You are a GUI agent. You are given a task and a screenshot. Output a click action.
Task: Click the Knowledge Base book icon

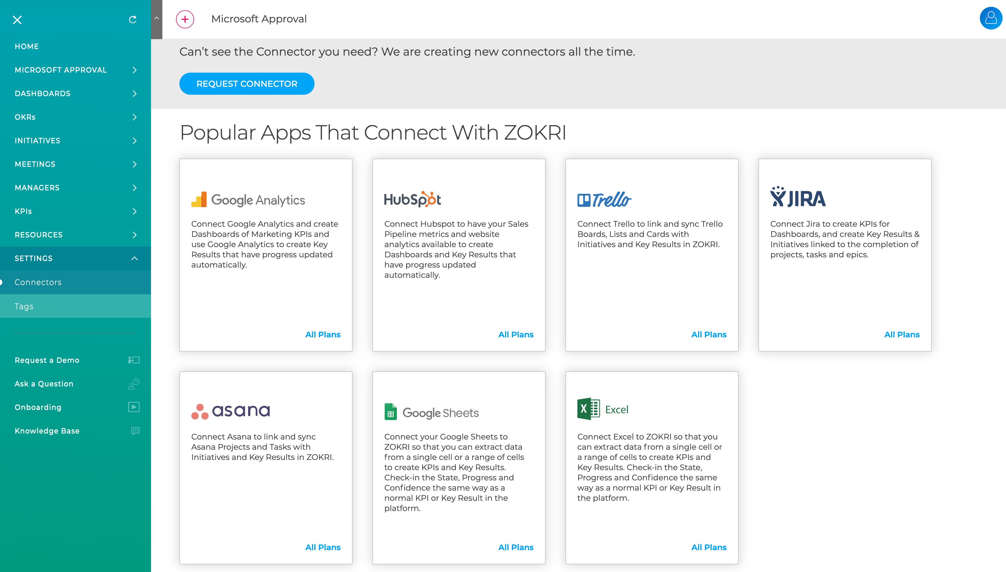pyautogui.click(x=135, y=431)
